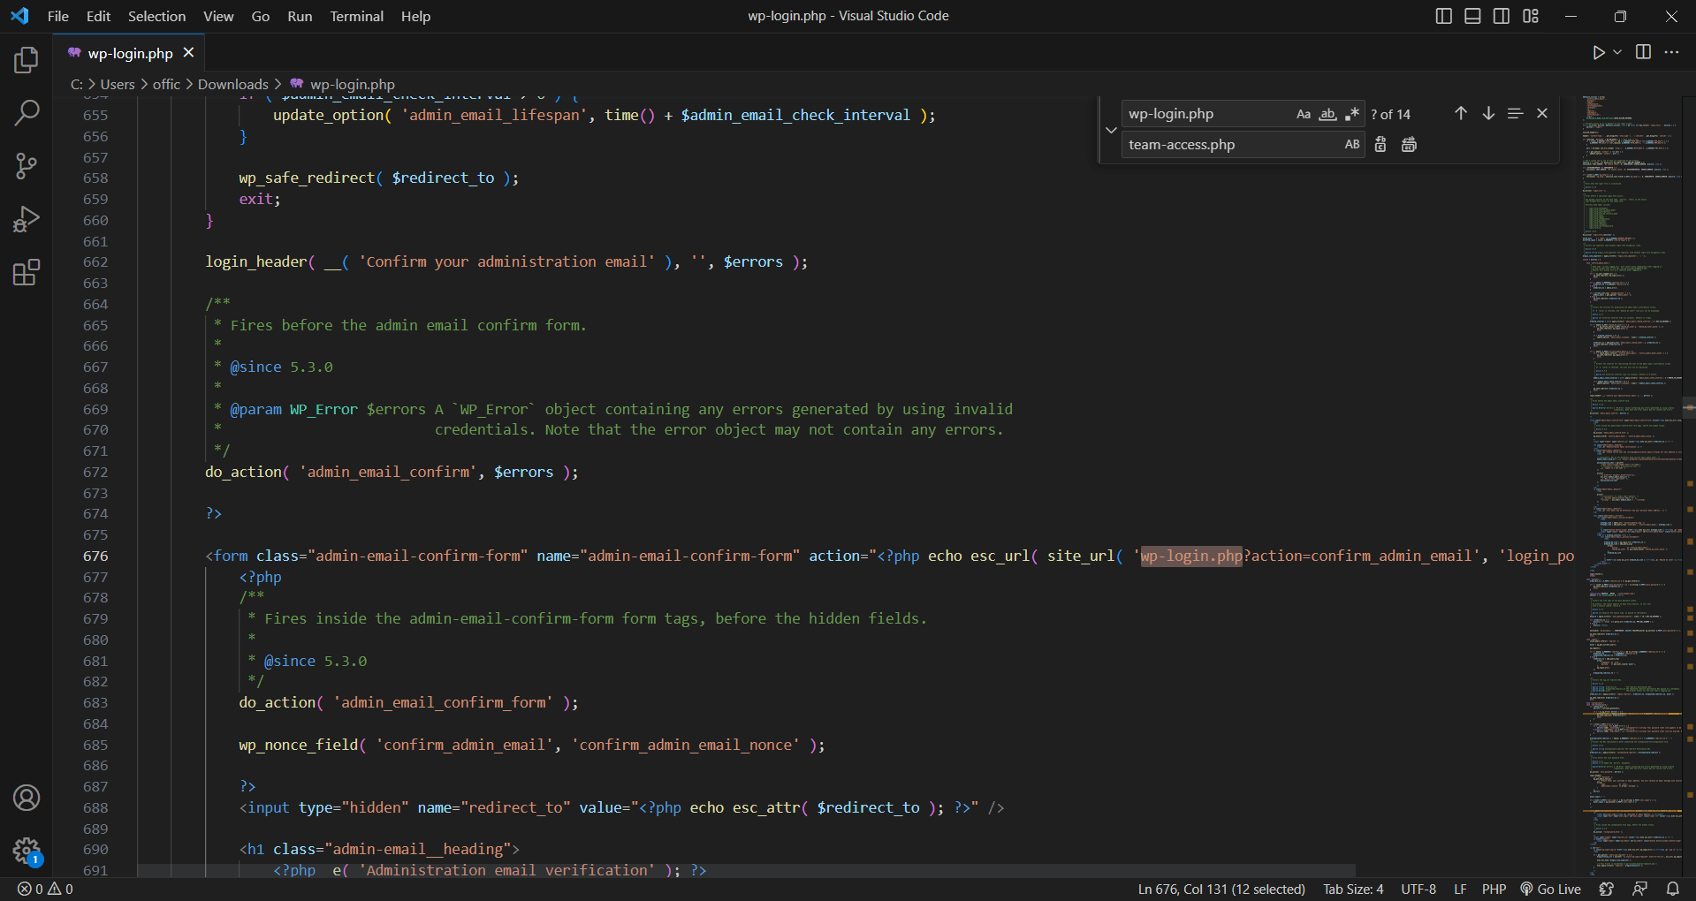
Task: Toggle Match Whole Word in find widget
Action: 1327,114
